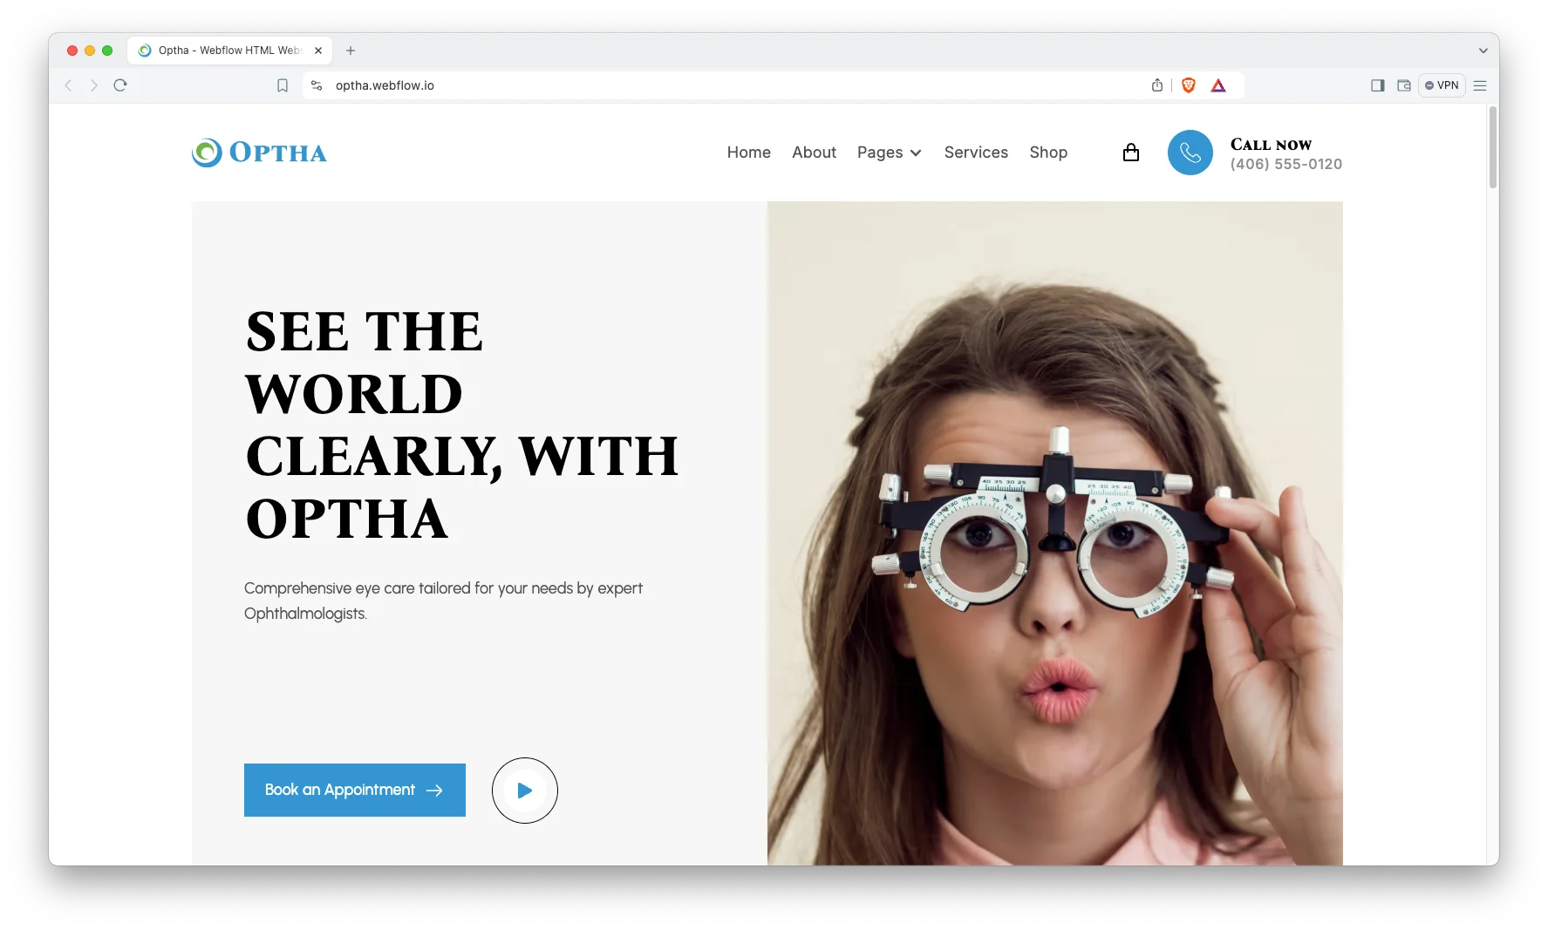Open the browser hamburger menu

click(x=1480, y=85)
